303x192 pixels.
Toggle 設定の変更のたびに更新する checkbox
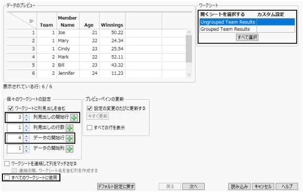(89, 108)
